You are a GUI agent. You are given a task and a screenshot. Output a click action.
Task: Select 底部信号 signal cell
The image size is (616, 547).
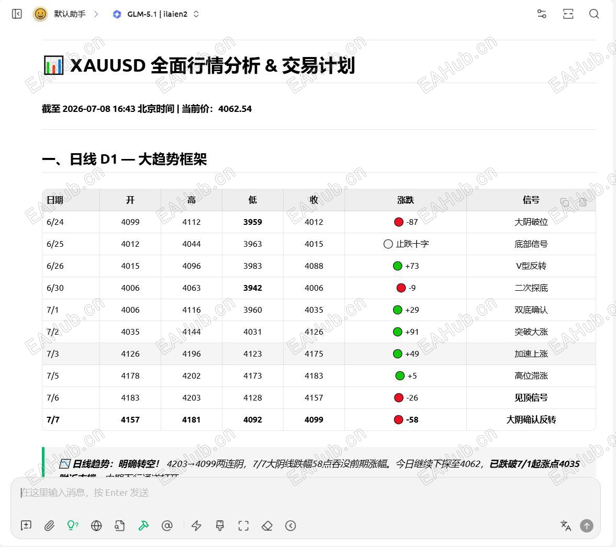pyautogui.click(x=531, y=244)
